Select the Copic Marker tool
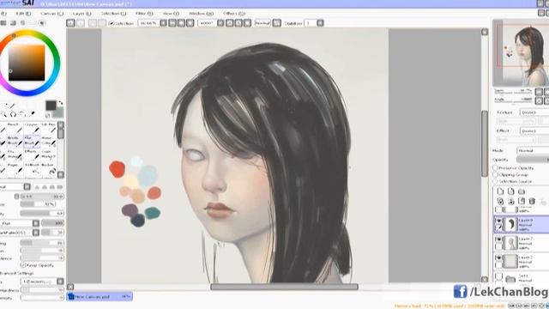Viewport: 549px width, 309px height. tap(48, 154)
